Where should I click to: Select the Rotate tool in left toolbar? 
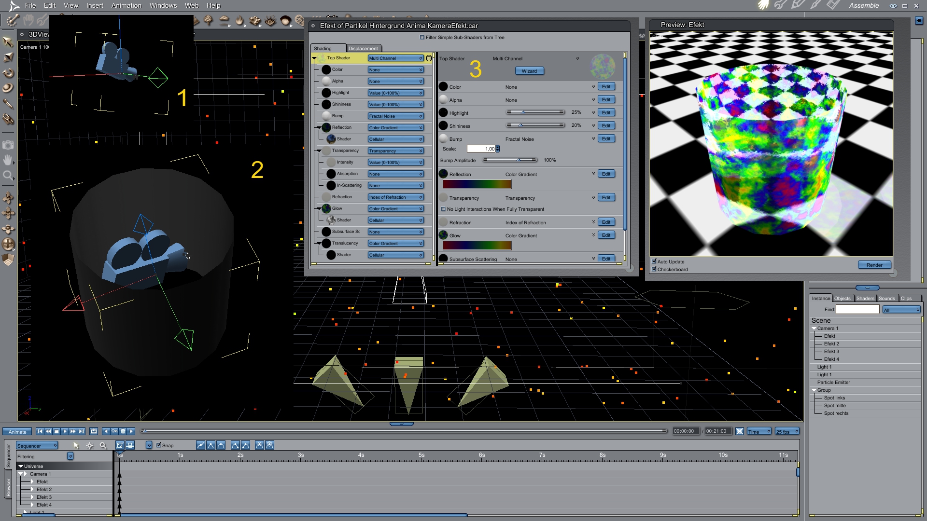click(x=8, y=73)
